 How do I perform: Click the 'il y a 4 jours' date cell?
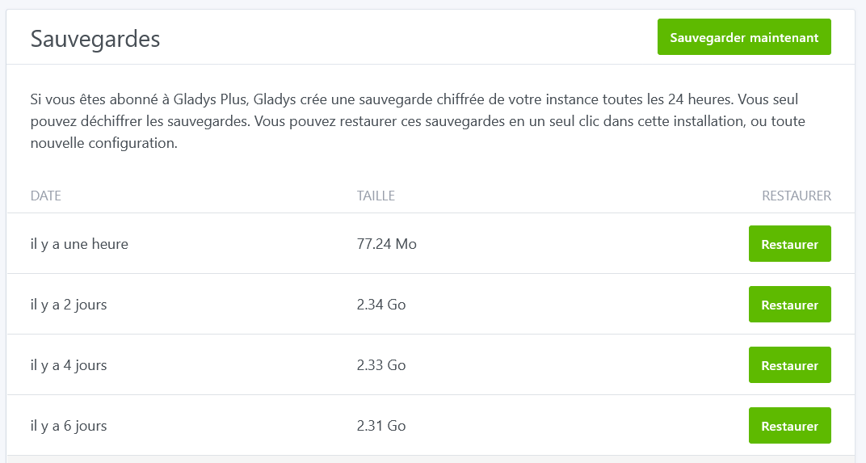tap(69, 365)
